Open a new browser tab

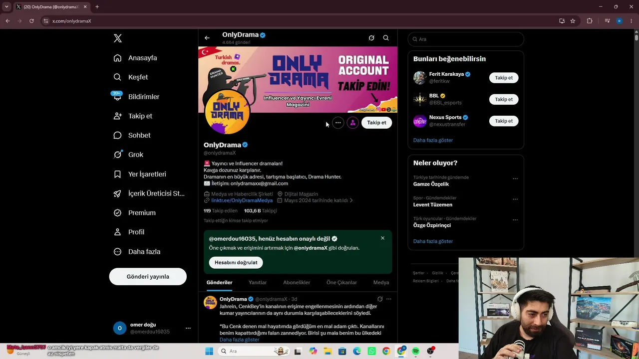[x=97, y=7]
